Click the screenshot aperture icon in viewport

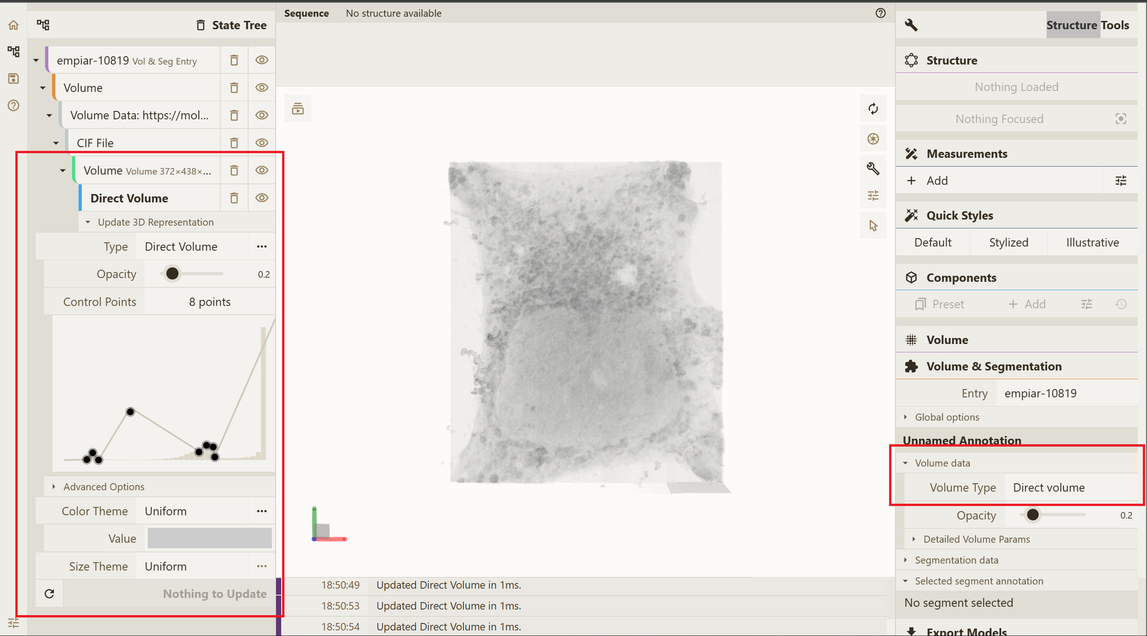873,139
